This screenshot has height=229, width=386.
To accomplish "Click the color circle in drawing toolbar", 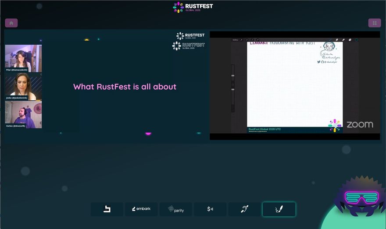I will tap(356, 40).
